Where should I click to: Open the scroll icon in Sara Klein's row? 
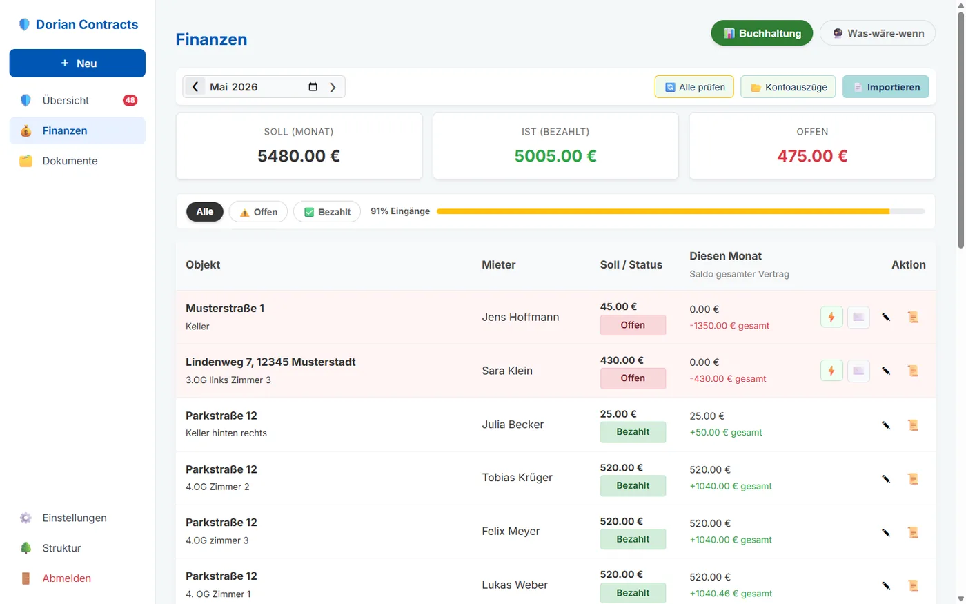pos(913,371)
